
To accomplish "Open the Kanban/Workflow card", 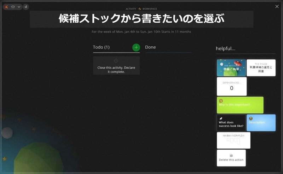I will pos(233,140).
